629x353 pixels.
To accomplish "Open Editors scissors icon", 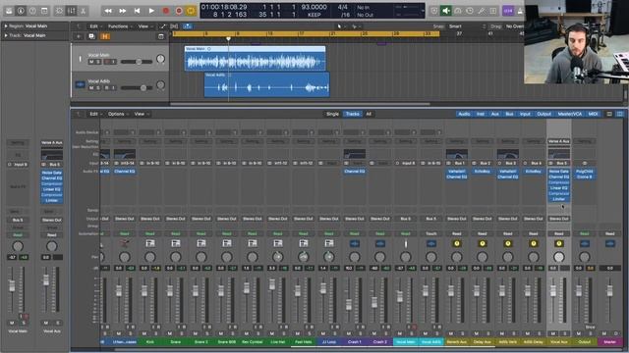I will 83,11.
